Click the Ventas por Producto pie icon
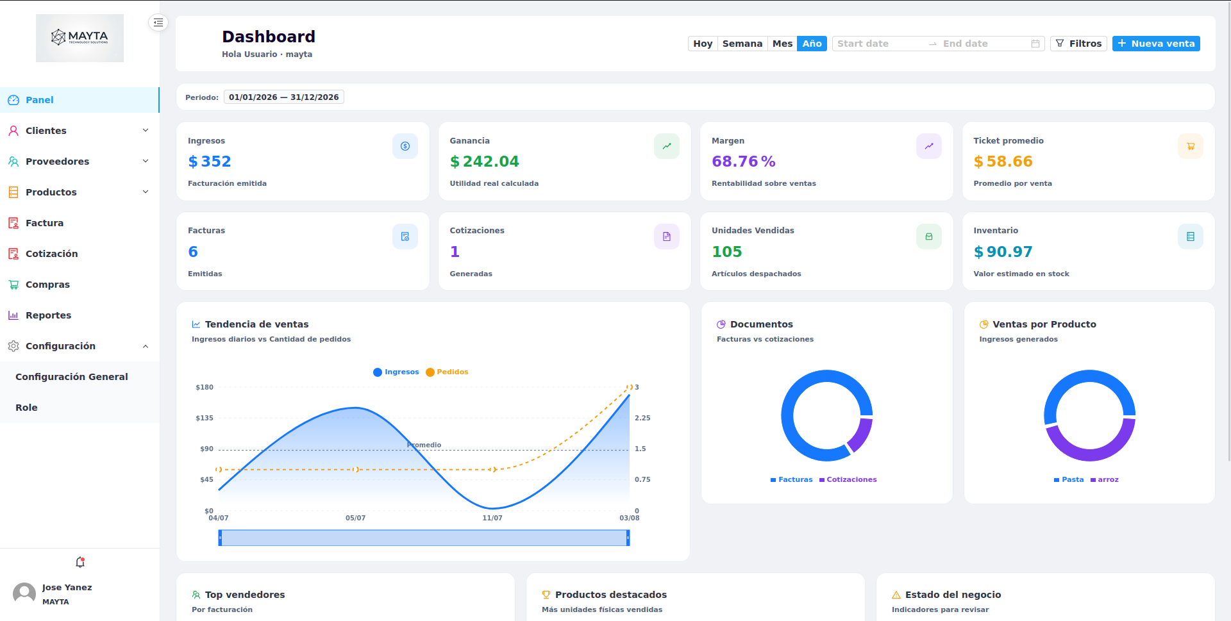 point(984,324)
